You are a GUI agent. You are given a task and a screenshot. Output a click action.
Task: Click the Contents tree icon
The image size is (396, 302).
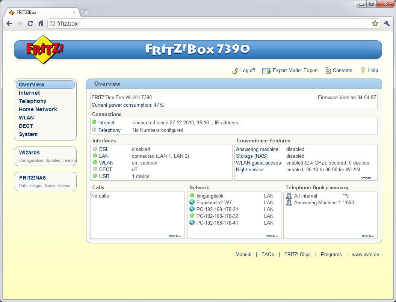click(328, 71)
